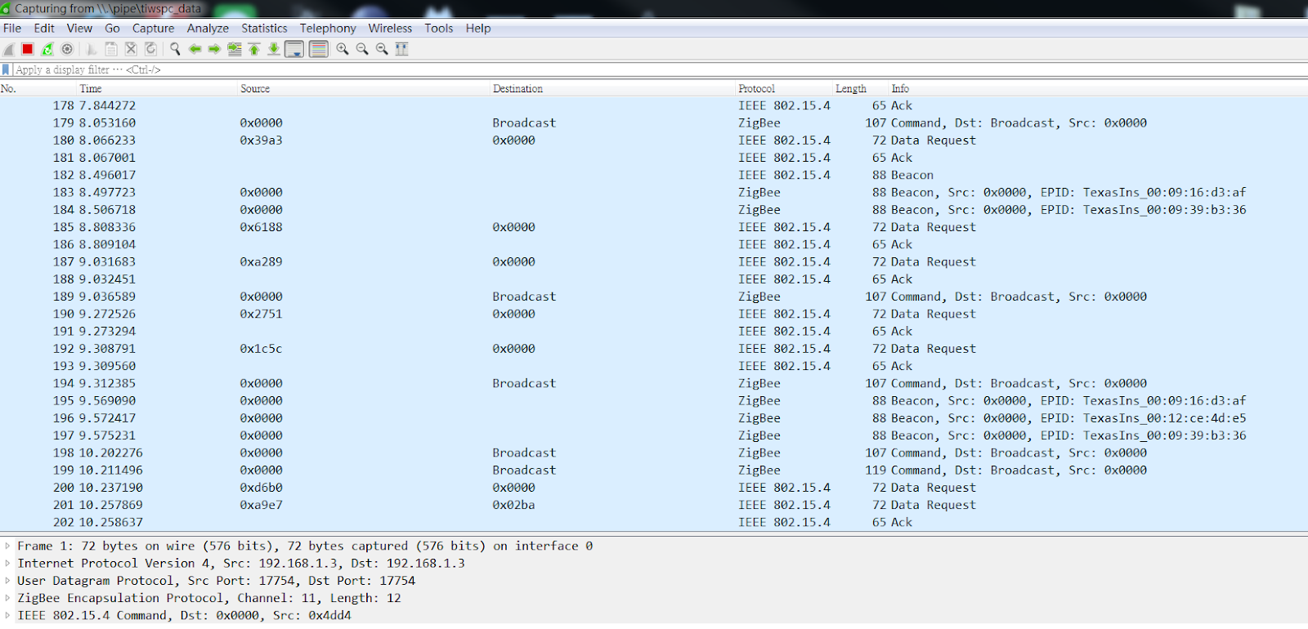Image resolution: width=1308 pixels, height=629 pixels.
Task: Zoom in the main window text
Action: pos(343,49)
